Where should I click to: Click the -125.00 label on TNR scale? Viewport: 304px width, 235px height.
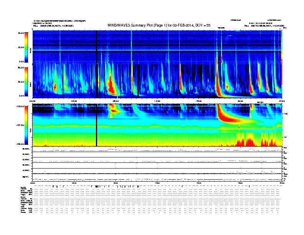click(x=20, y=106)
